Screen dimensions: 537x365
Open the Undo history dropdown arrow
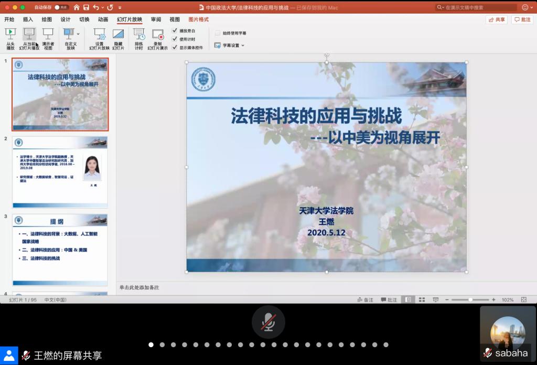pos(102,7)
